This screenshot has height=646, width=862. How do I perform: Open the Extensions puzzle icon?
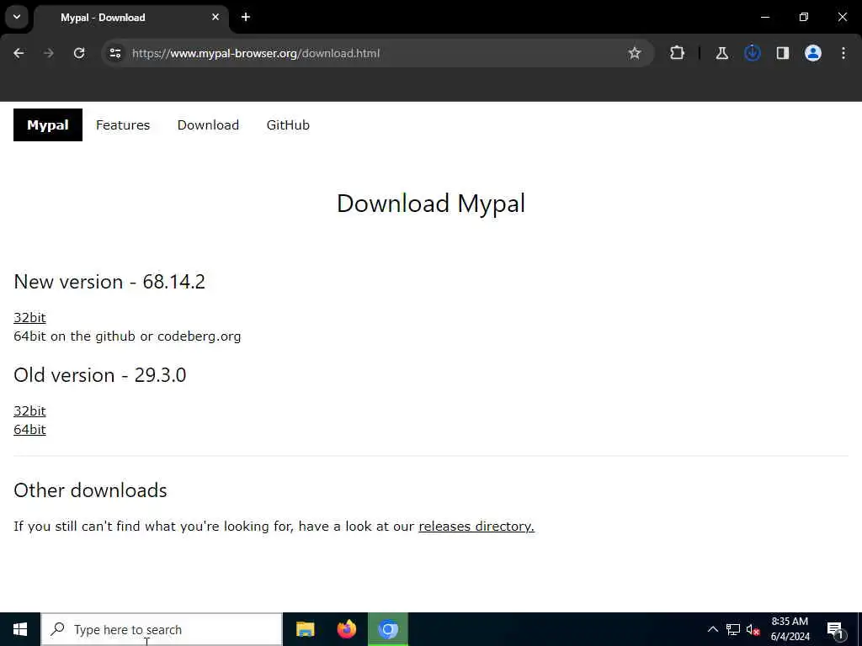pyautogui.click(x=678, y=53)
